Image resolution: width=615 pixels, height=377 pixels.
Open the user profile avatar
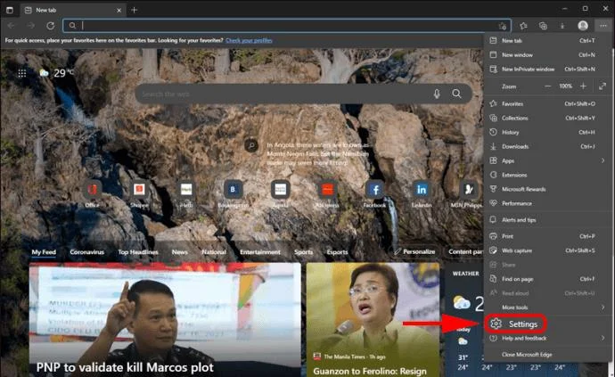pyautogui.click(x=583, y=26)
